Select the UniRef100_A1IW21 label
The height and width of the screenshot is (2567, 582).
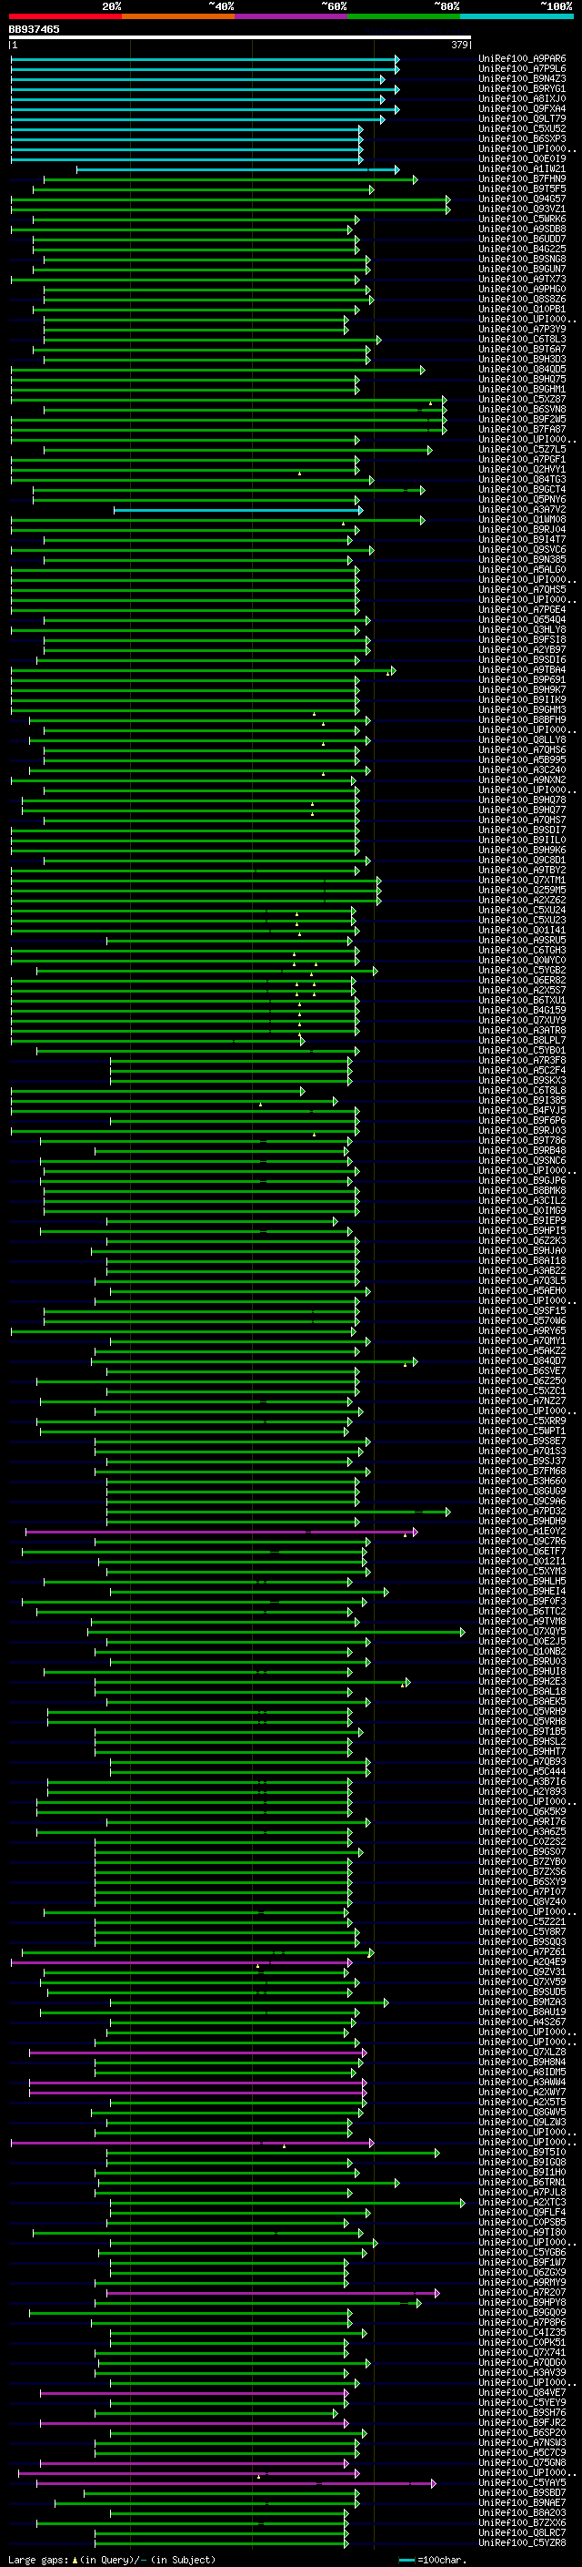click(522, 169)
